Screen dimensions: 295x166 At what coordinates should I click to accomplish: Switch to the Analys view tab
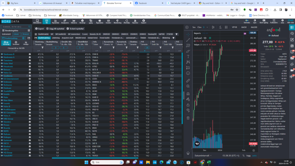click(26, 43)
